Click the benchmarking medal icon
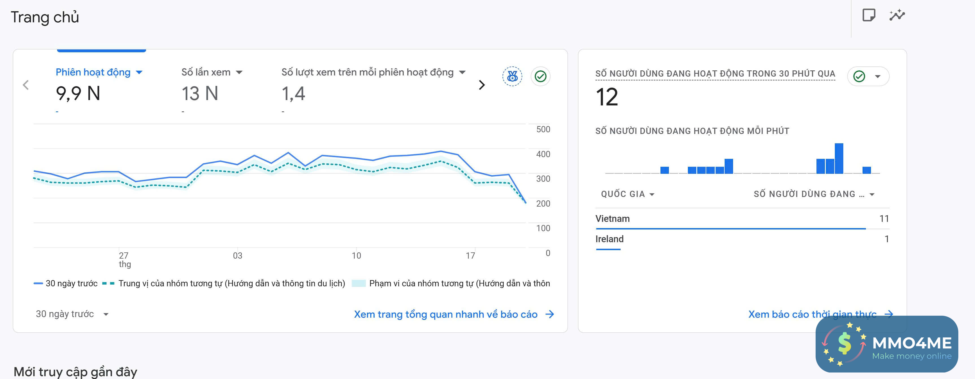The height and width of the screenshot is (379, 975). click(x=512, y=77)
